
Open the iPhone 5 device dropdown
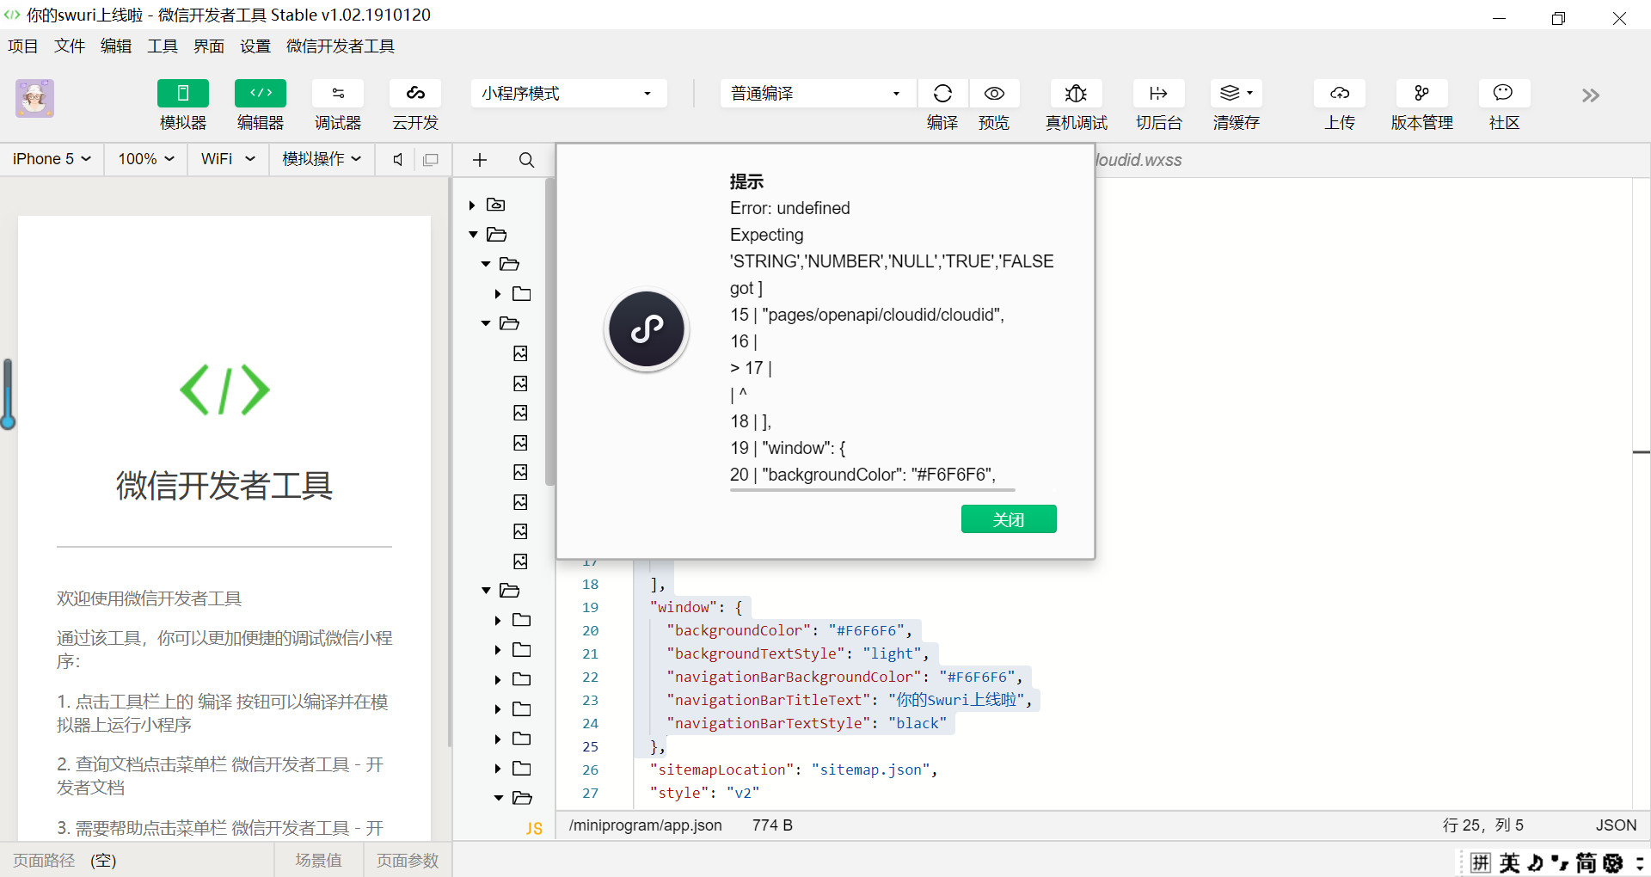coord(52,159)
